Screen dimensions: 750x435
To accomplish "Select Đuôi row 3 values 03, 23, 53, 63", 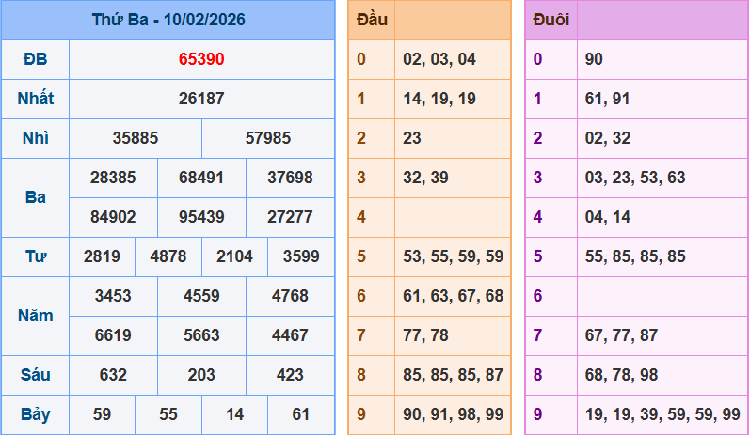I will (635, 178).
